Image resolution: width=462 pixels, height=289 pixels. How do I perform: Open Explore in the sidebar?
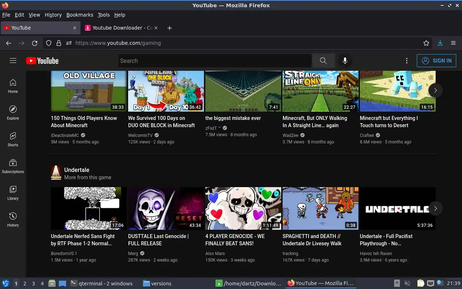coord(13,113)
